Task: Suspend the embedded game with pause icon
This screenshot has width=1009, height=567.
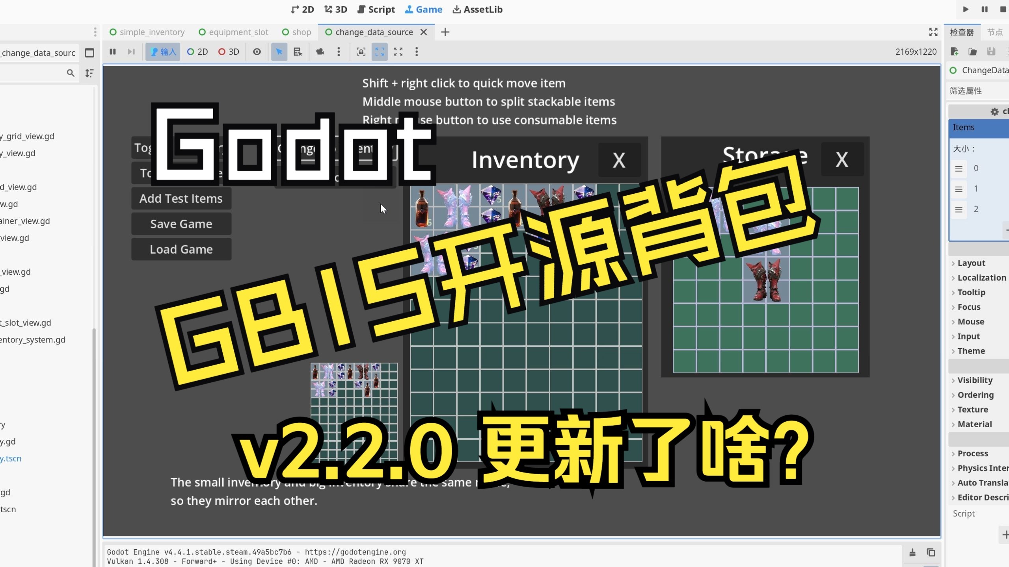Action: click(113, 52)
